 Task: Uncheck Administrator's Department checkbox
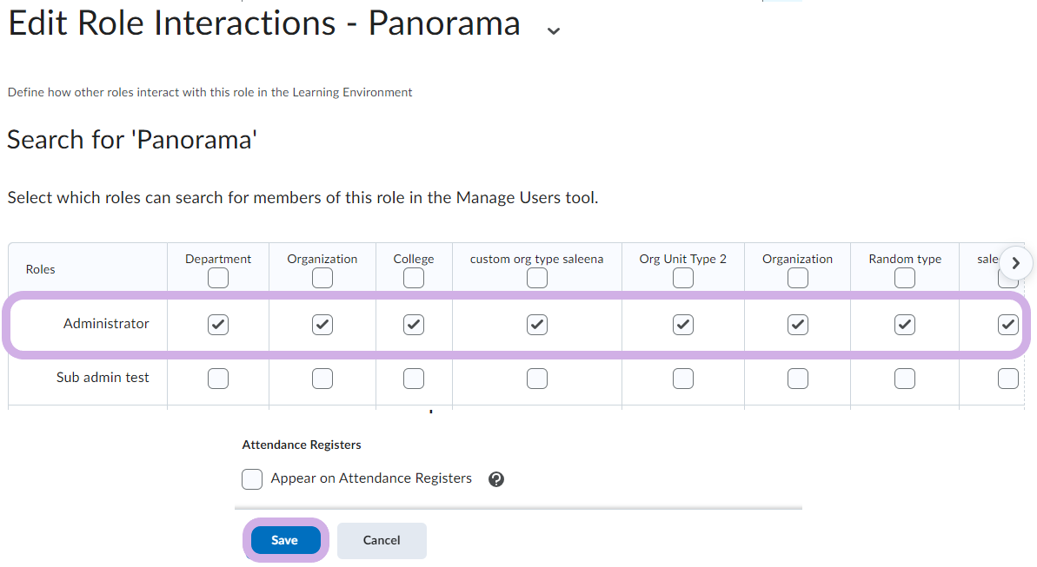click(x=218, y=325)
